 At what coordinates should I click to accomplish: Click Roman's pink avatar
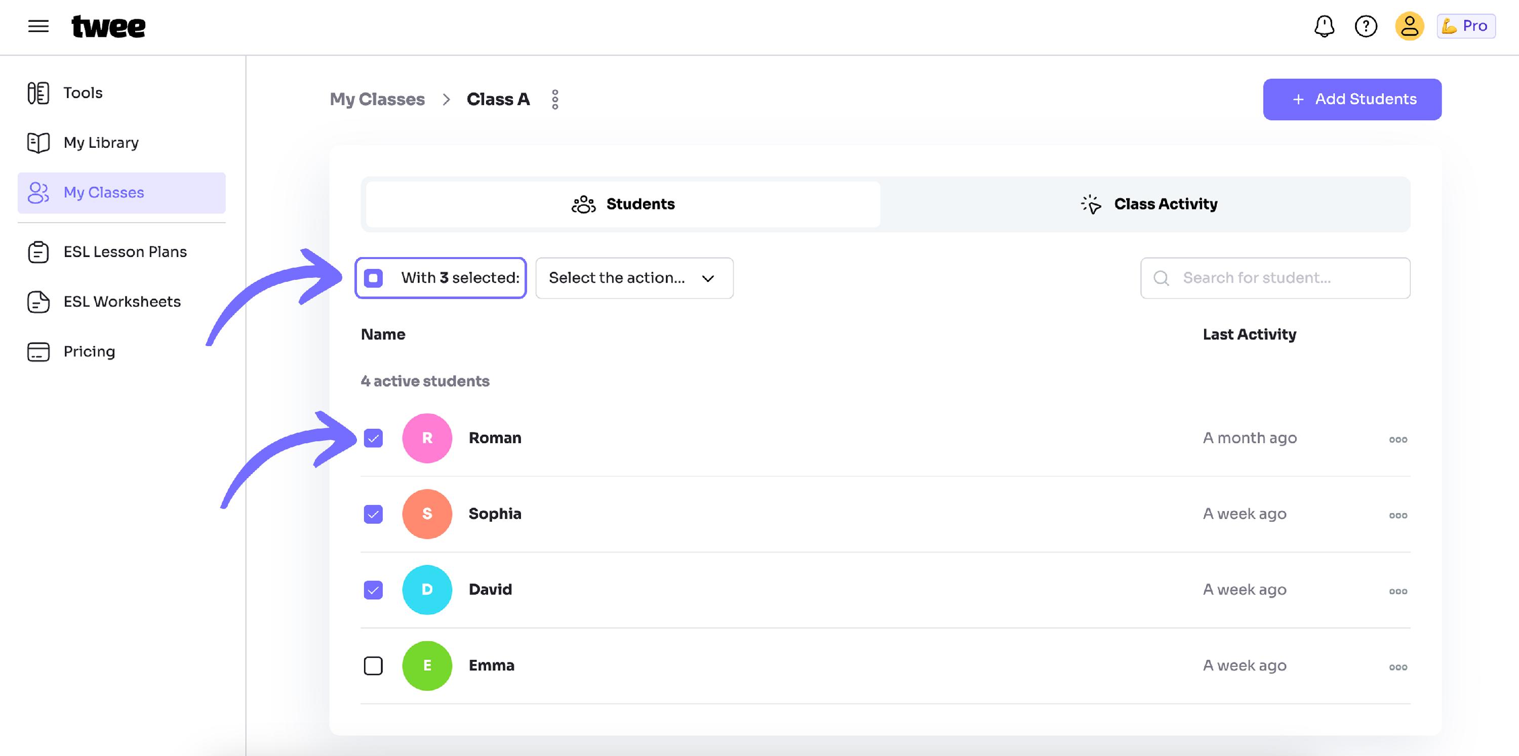(x=427, y=438)
